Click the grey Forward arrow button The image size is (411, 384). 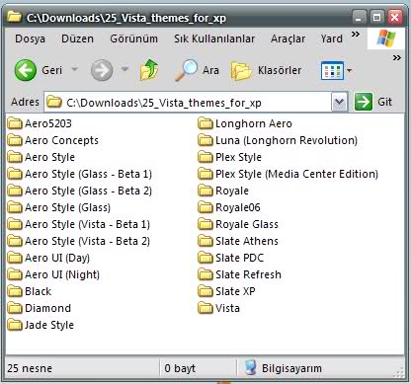102,70
